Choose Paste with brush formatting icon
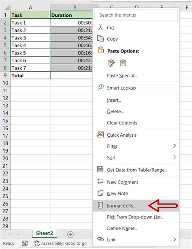Viewport: 192px width, 249px height. [111, 63]
